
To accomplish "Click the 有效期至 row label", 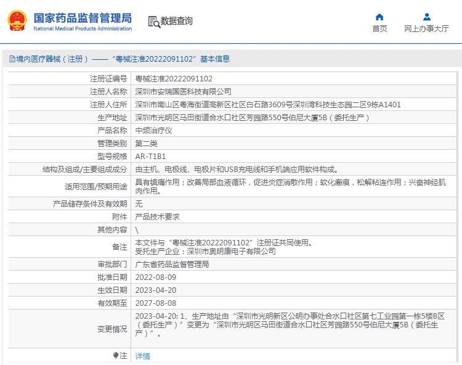I will (x=112, y=303).
